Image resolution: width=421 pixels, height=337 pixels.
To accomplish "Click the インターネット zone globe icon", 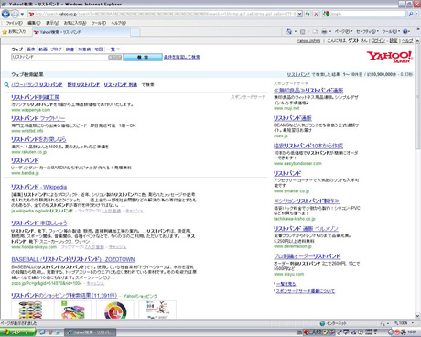I will (322, 323).
